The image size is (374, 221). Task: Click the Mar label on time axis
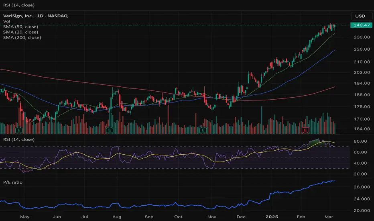click(329, 217)
